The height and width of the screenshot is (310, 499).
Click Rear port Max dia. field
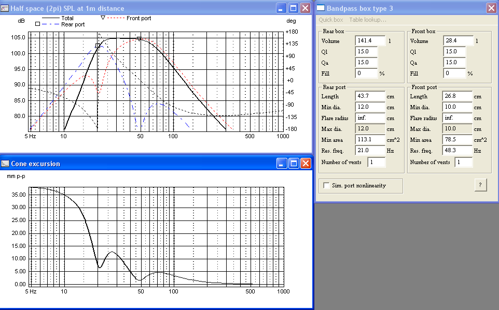pos(370,129)
